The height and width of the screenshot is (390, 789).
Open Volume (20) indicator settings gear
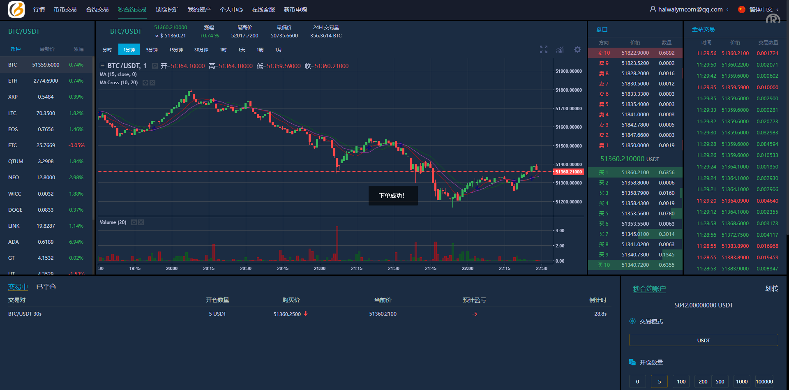[134, 222]
